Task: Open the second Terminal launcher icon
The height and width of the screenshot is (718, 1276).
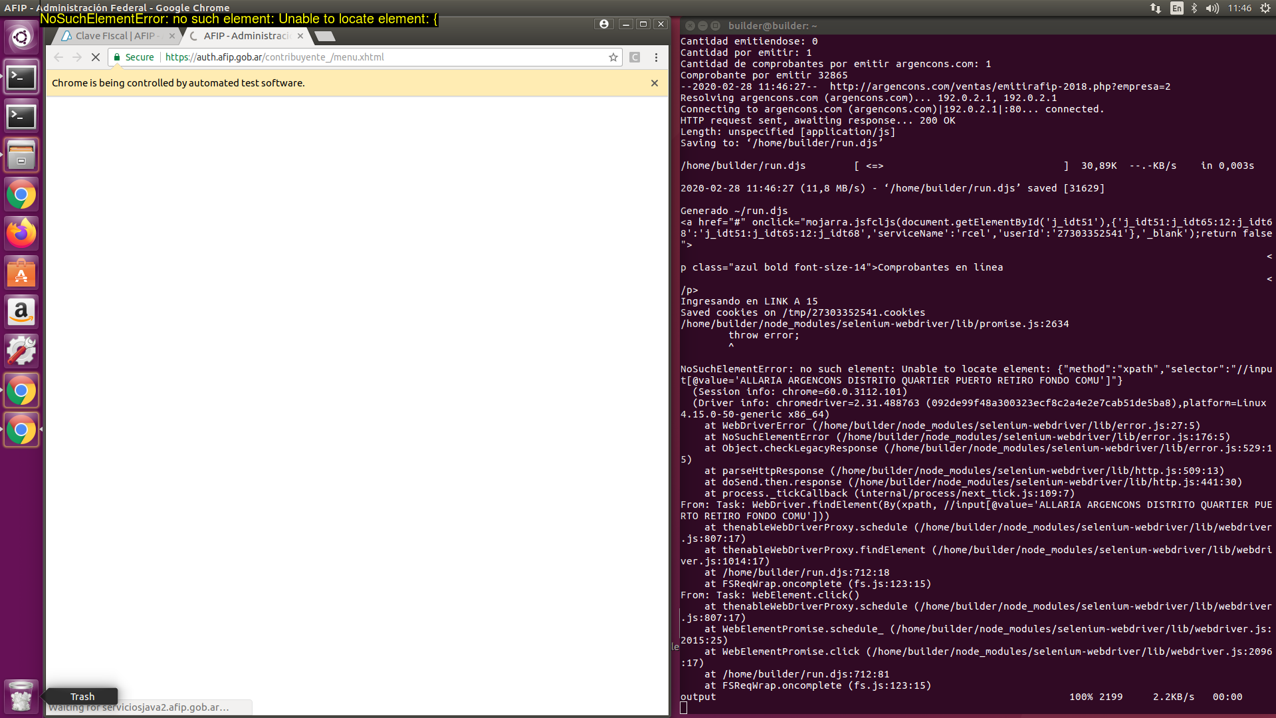Action: pyautogui.click(x=21, y=116)
